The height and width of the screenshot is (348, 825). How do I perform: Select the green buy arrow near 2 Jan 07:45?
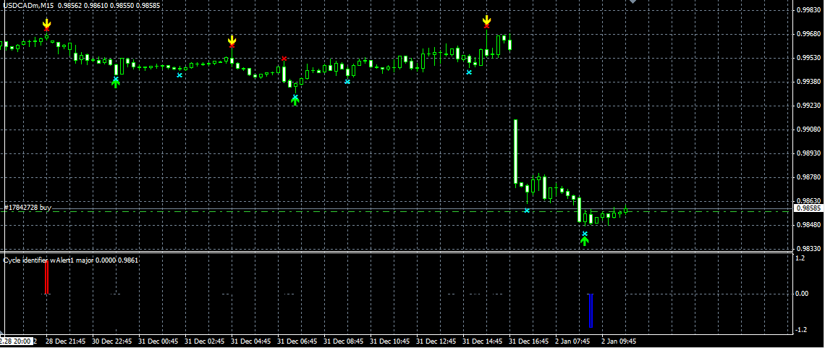[585, 241]
